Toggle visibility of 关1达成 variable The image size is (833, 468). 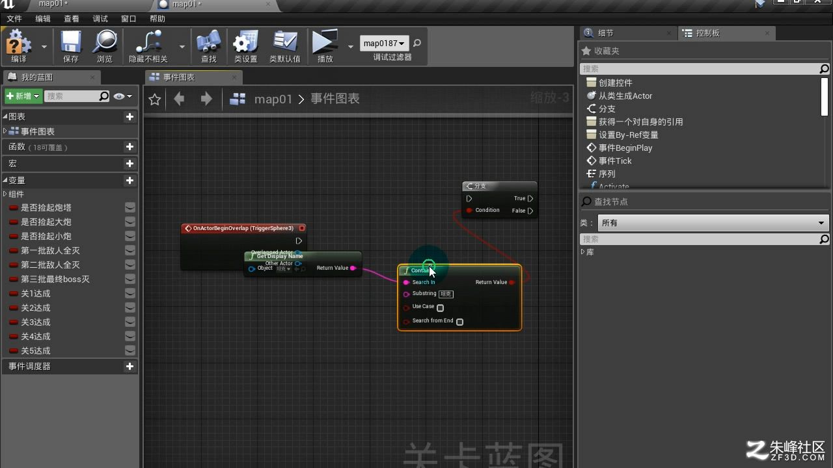click(x=130, y=294)
